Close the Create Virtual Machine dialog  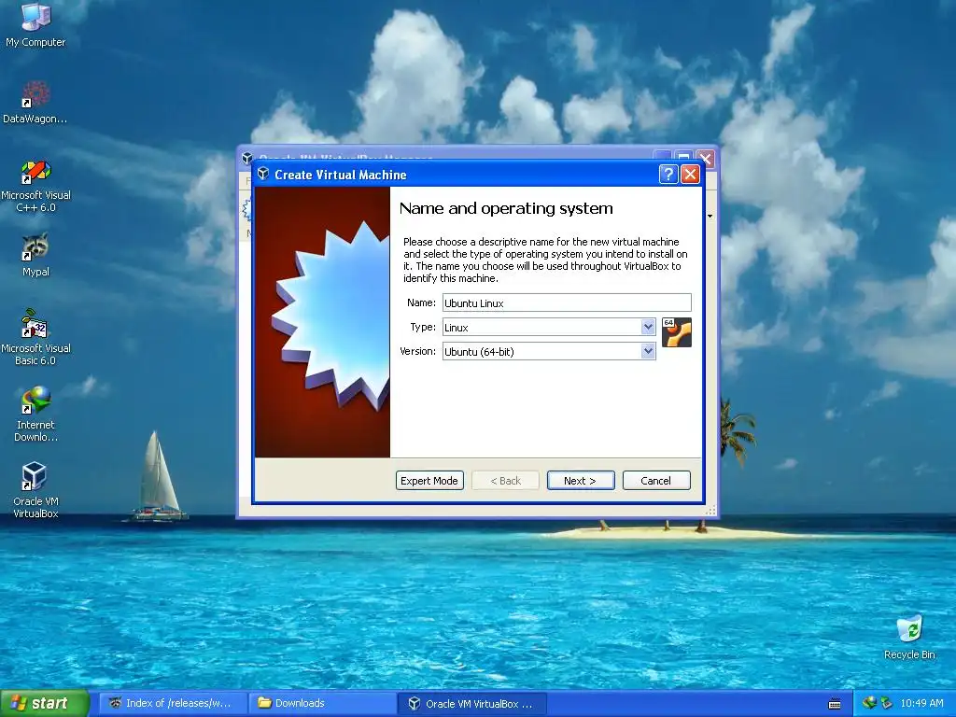(x=690, y=175)
